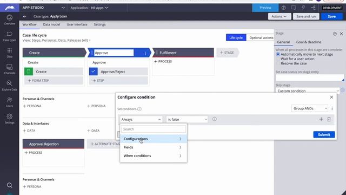Open the chat/monitor icon in header
The height and width of the screenshot is (195, 346).
(x=293, y=8)
